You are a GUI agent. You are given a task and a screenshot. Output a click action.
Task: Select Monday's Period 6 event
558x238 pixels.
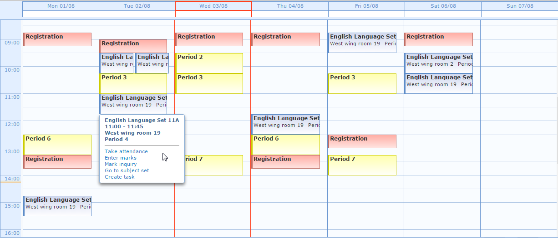coord(57,145)
